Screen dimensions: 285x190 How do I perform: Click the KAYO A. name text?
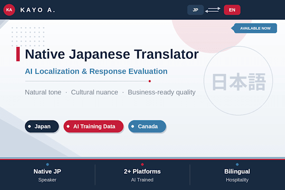pyautogui.click(x=38, y=10)
